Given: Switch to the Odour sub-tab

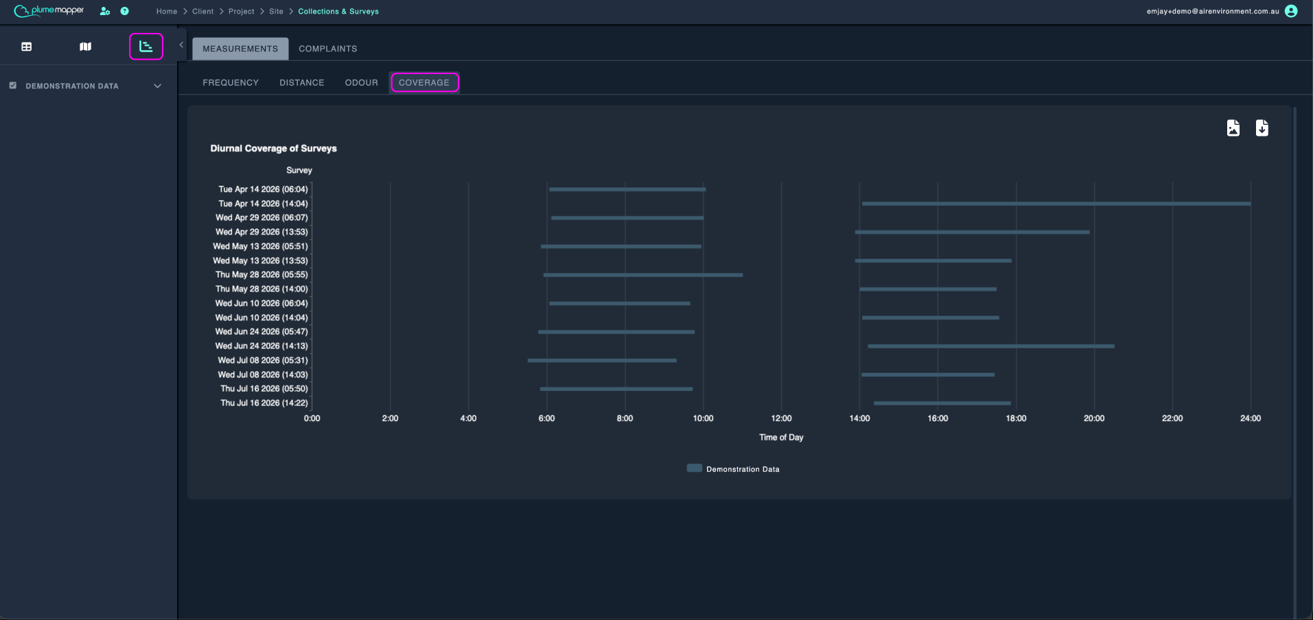Looking at the screenshot, I should [x=362, y=82].
